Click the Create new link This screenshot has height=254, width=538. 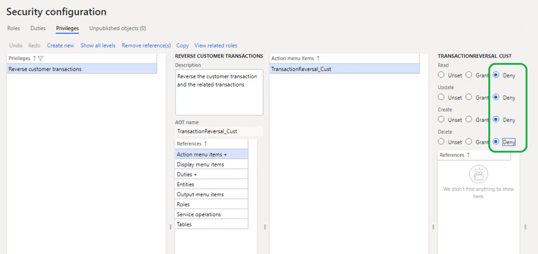(x=60, y=45)
